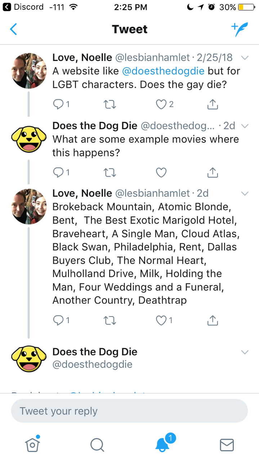Like the "What are some example movies" tweet

[161, 173]
